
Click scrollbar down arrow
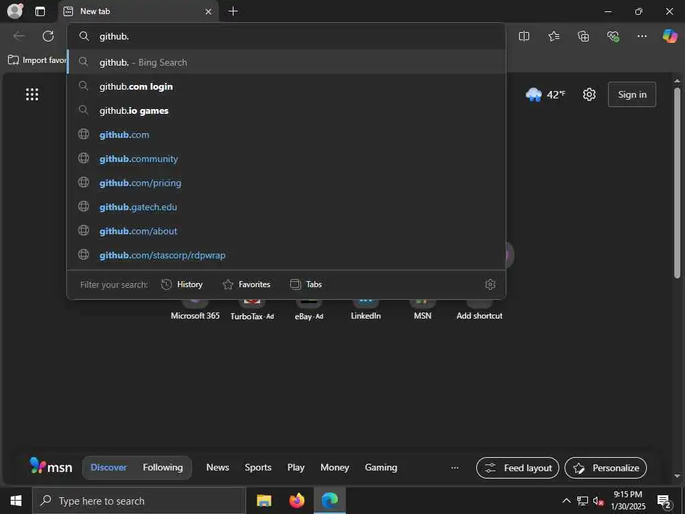coord(677,476)
